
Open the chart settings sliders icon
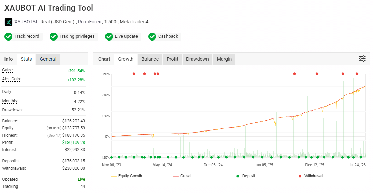362,59
